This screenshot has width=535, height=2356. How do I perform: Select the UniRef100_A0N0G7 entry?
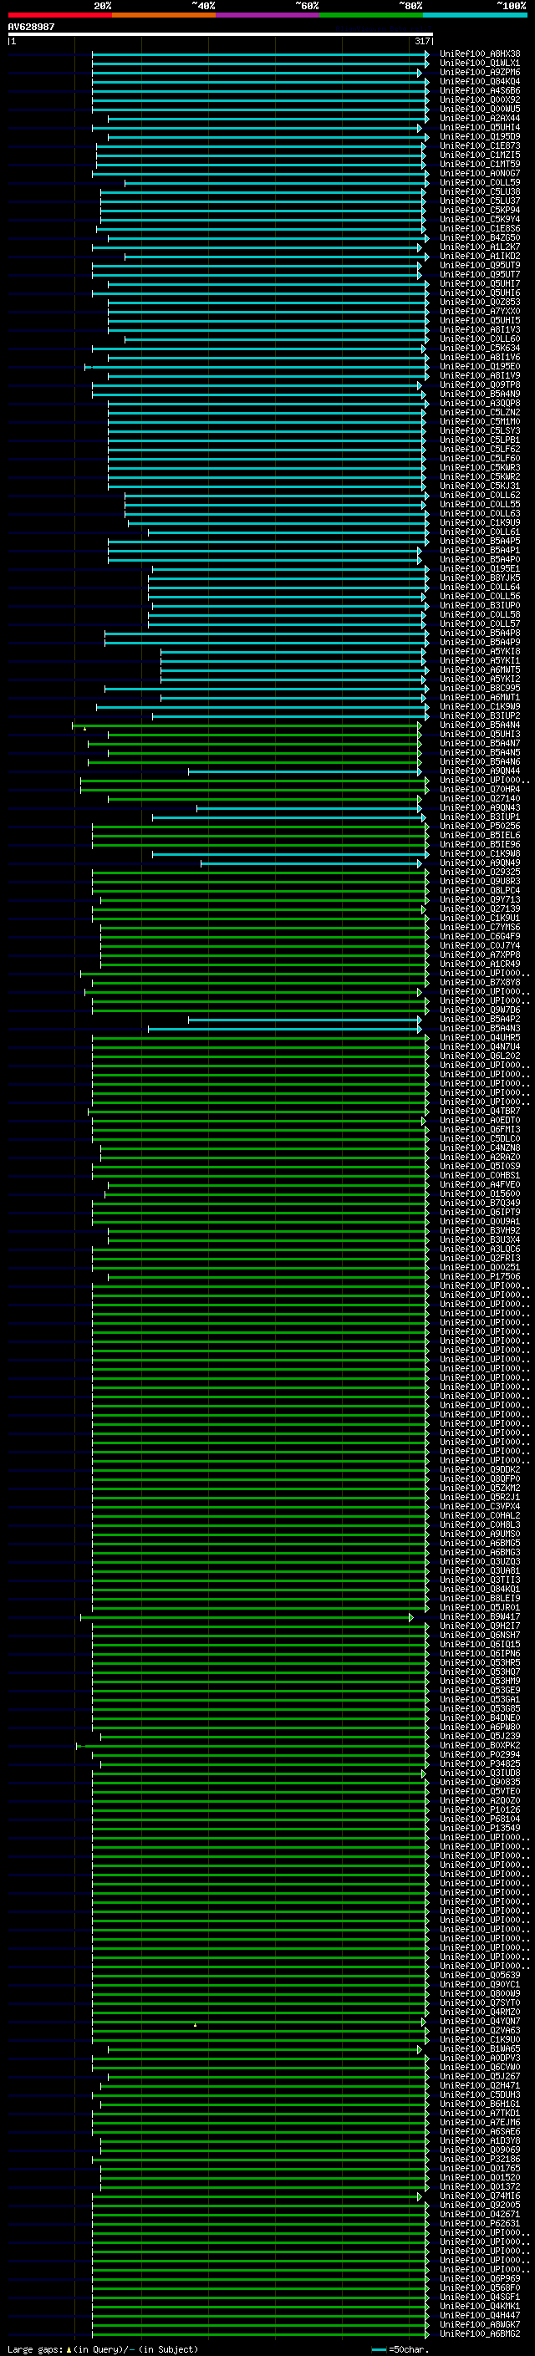click(x=480, y=174)
